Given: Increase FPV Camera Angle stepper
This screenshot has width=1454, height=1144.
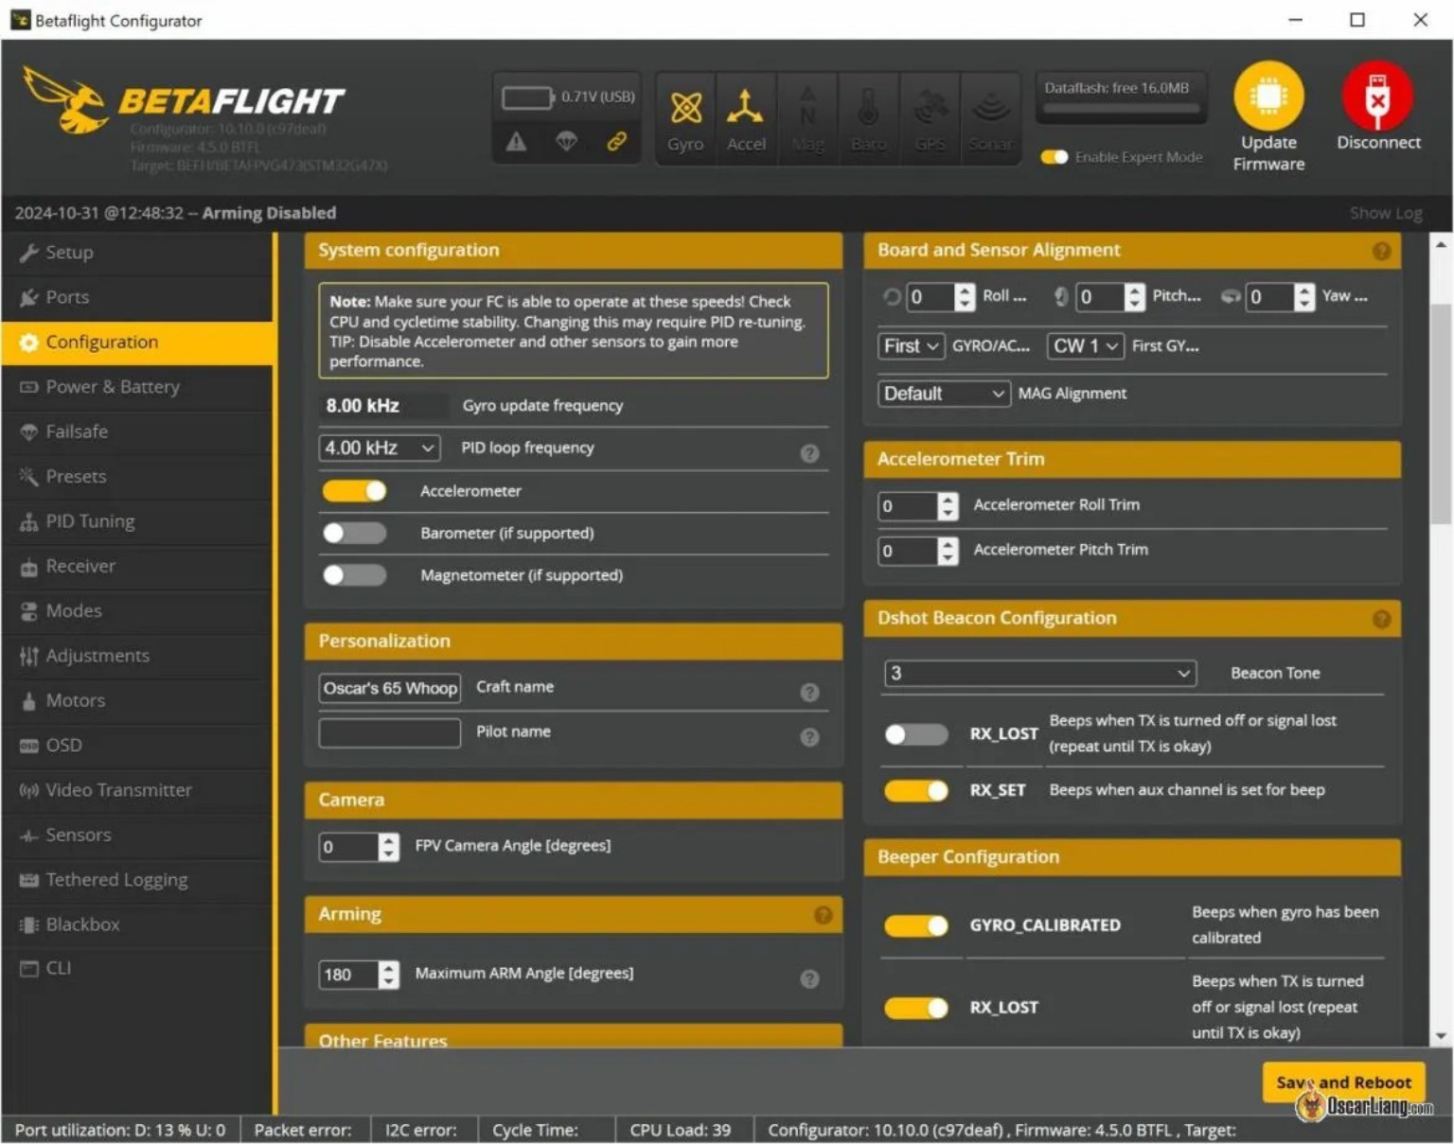Looking at the screenshot, I should click(x=388, y=839).
